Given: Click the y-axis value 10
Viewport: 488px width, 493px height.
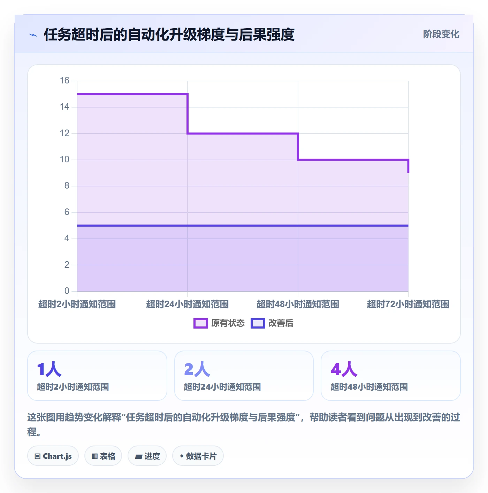Looking at the screenshot, I should 64,160.
